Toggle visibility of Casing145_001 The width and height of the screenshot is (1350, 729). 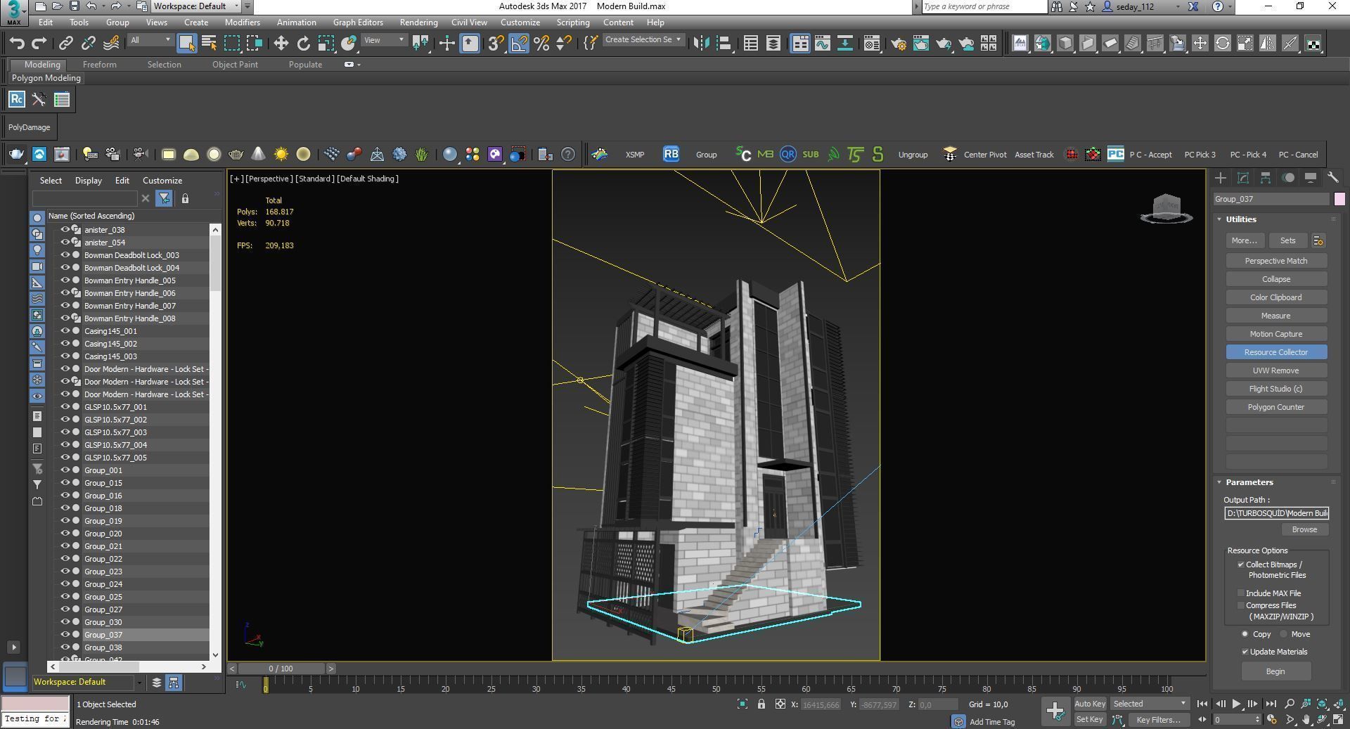pyautogui.click(x=65, y=330)
